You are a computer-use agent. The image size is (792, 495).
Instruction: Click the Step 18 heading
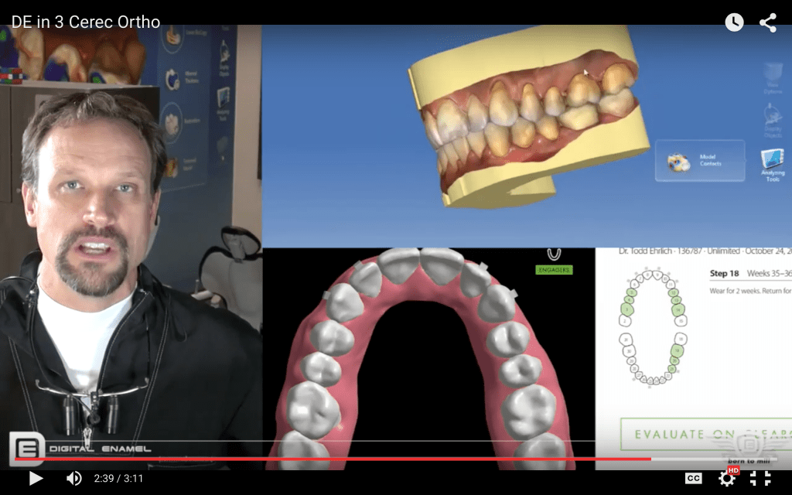tap(722, 274)
